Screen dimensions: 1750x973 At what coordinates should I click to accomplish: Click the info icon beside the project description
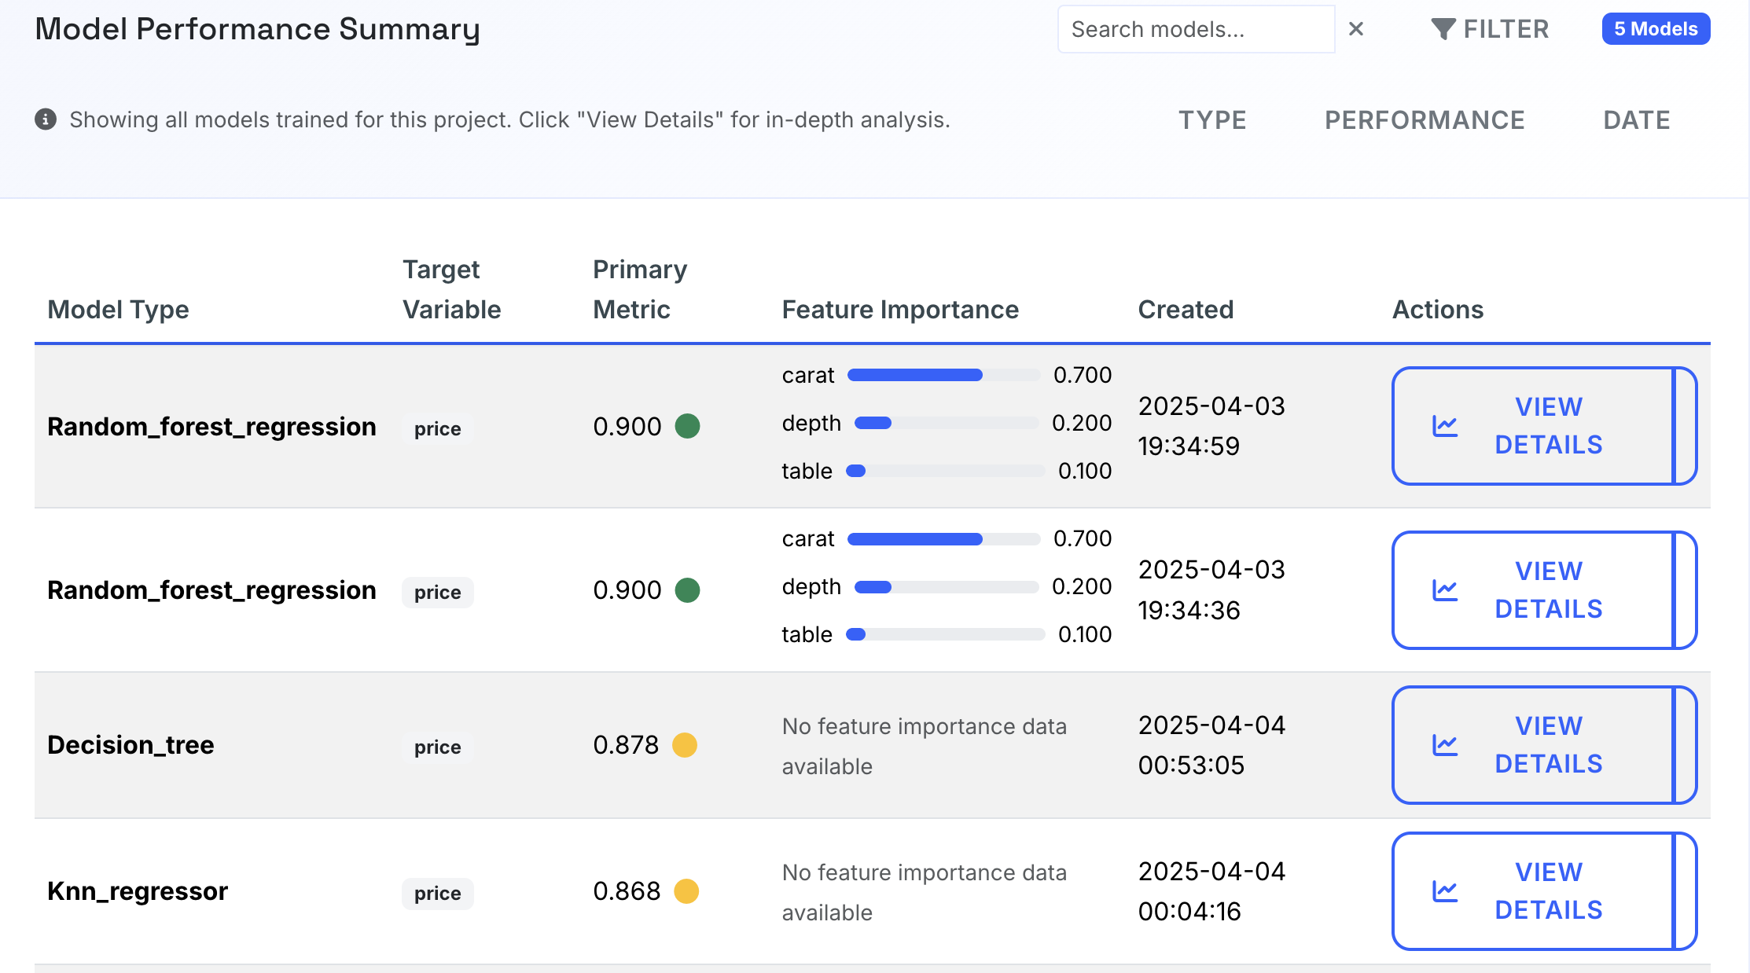click(x=46, y=119)
